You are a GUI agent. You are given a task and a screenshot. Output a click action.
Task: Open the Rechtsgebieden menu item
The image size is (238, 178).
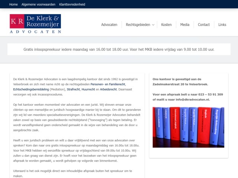pyautogui.click(x=137, y=25)
